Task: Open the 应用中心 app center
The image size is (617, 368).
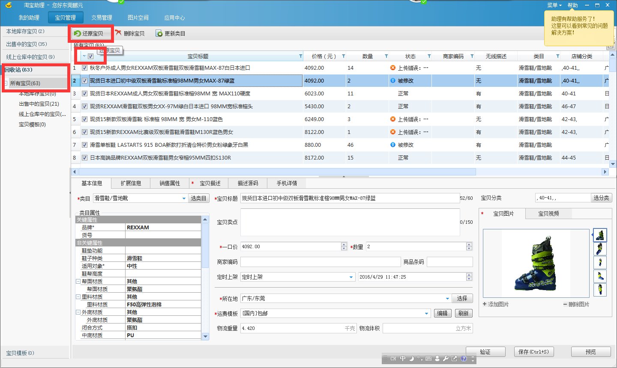Action: (x=175, y=18)
